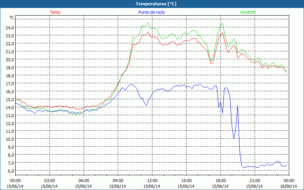Click the 12,0 y-axis value
The image size is (304, 190).
pyautogui.click(x=10, y=123)
